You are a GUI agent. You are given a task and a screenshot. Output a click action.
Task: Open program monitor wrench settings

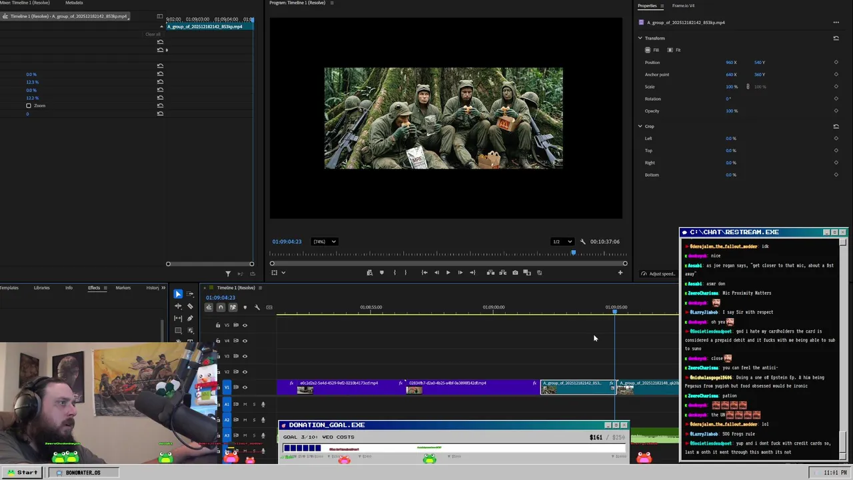(x=582, y=241)
